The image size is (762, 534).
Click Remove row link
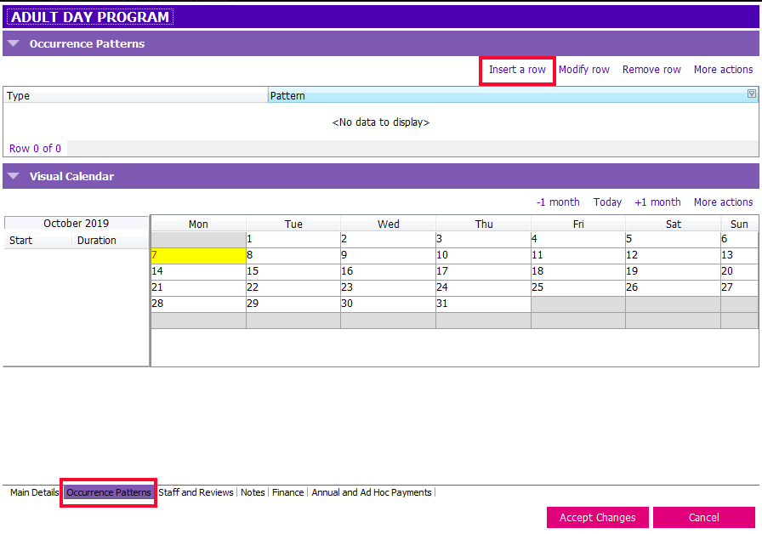[x=651, y=70]
